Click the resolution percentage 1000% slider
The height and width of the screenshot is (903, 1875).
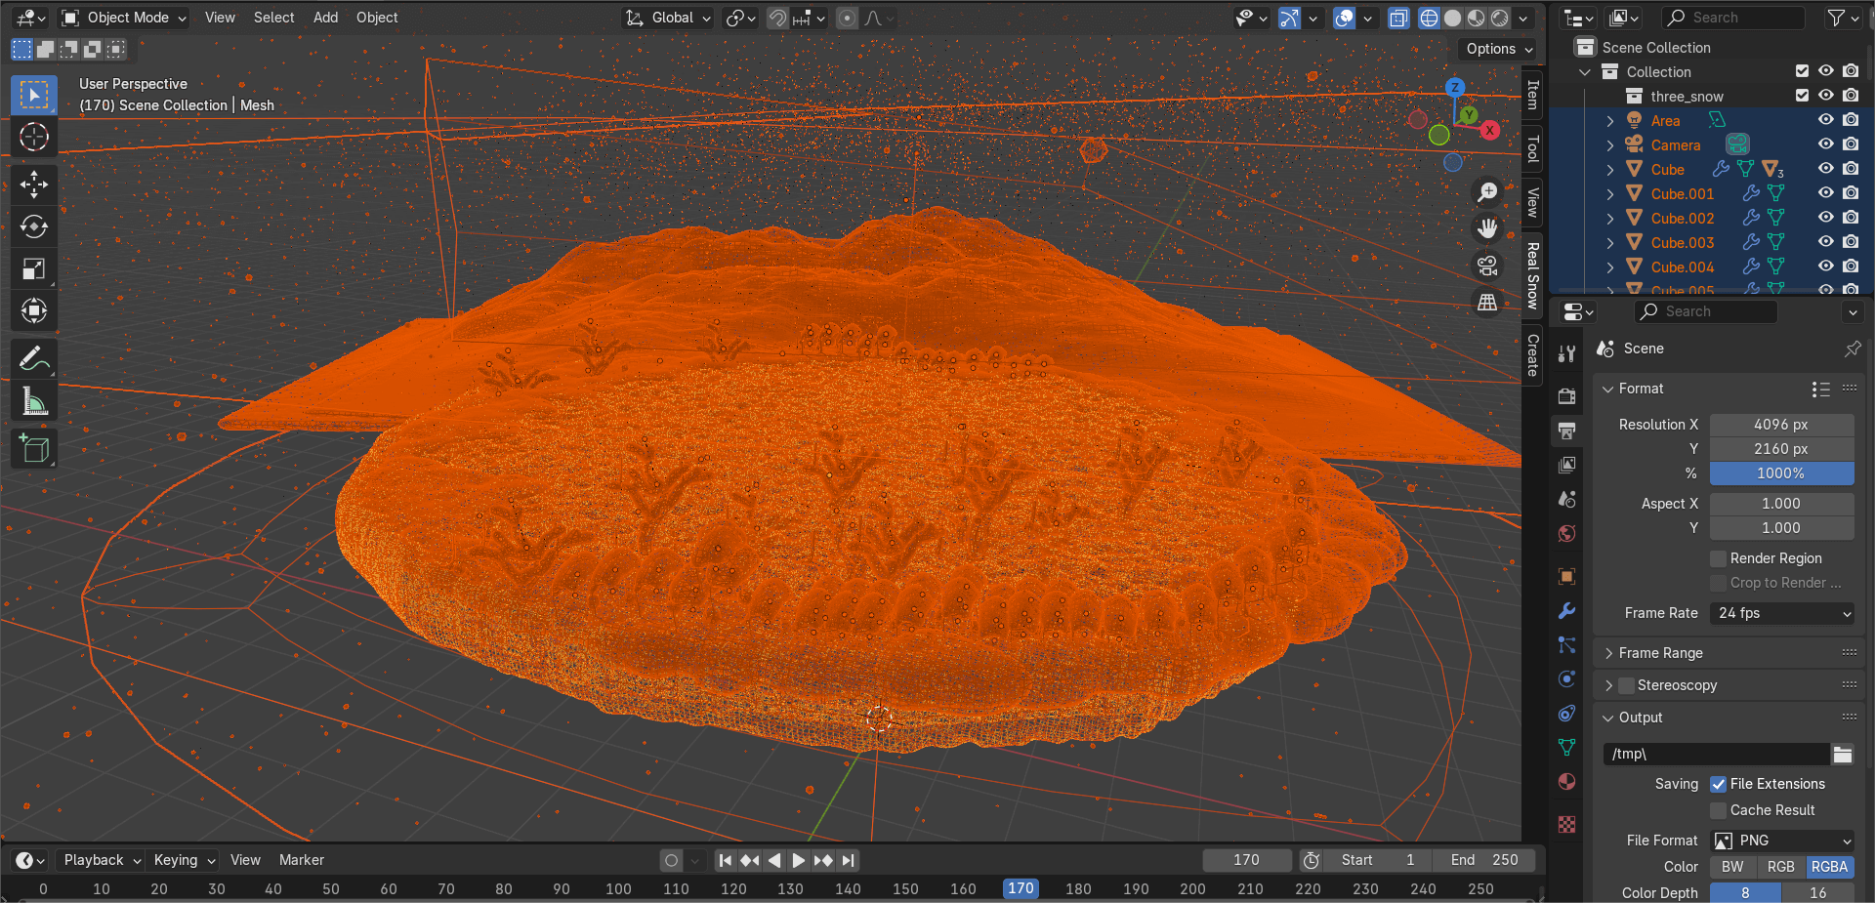click(1781, 473)
